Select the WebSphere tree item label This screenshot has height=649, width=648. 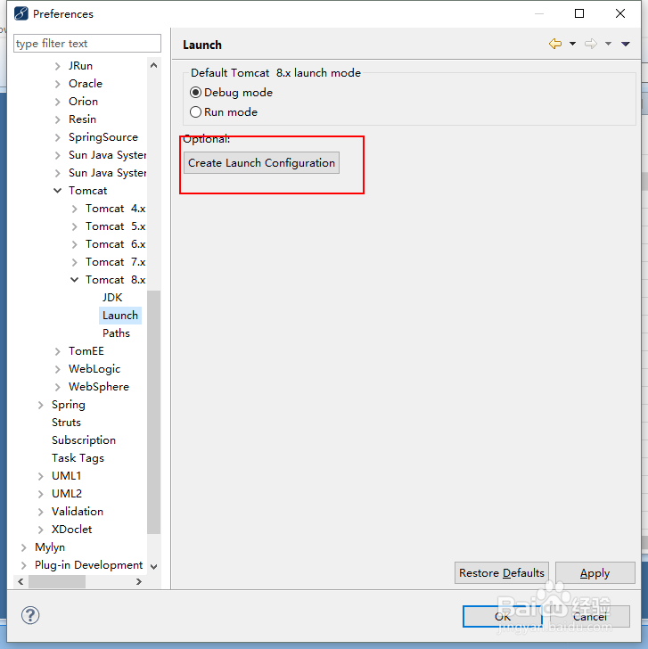coord(98,387)
